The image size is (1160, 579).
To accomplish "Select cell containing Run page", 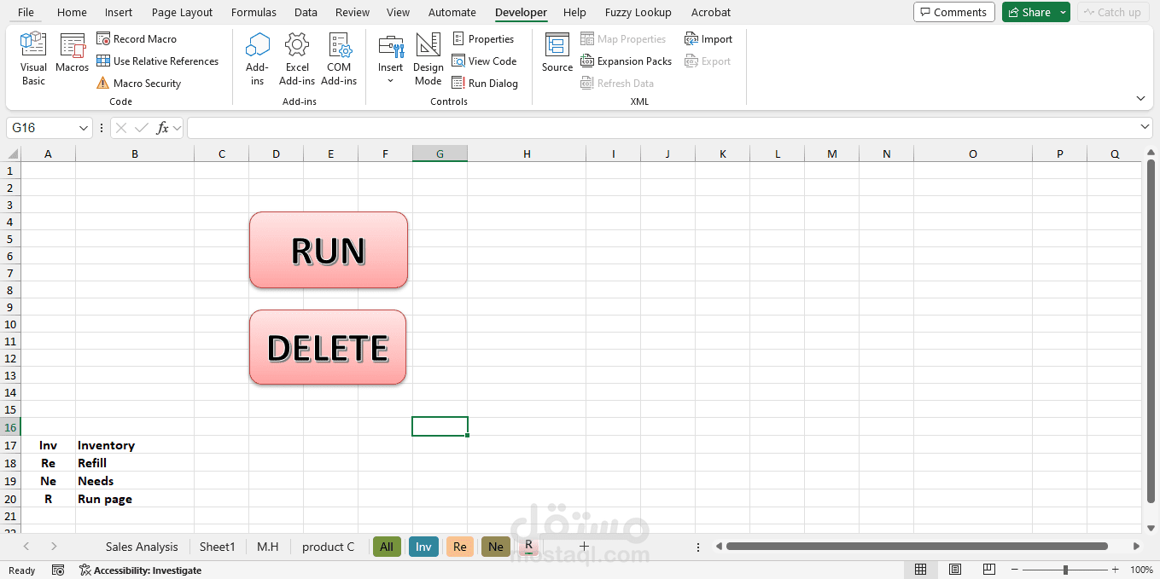I will pyautogui.click(x=135, y=499).
